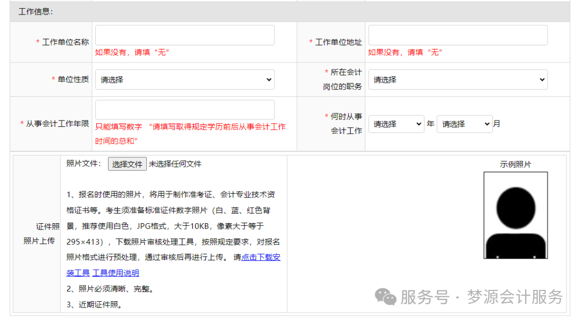Expand the year (年) selector under 何时从事会计工作
Screen dimensions: 581x320
tap(396, 124)
